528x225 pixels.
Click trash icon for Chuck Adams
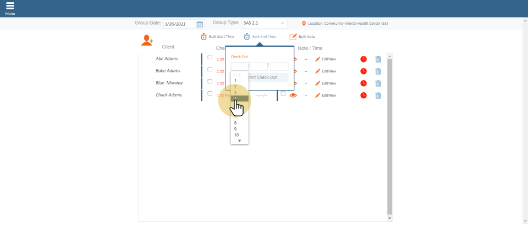tap(378, 95)
